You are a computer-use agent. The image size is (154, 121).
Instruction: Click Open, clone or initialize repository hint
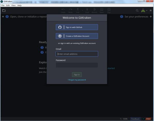[x=28, y=17]
